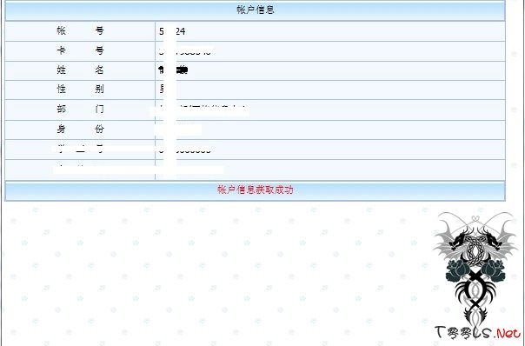Select the blacked-out name value
The image size is (525, 346).
173,70
